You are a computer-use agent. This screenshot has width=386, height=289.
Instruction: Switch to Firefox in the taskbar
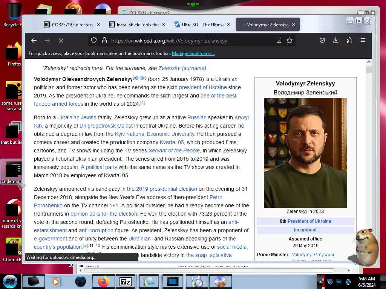point(103,281)
